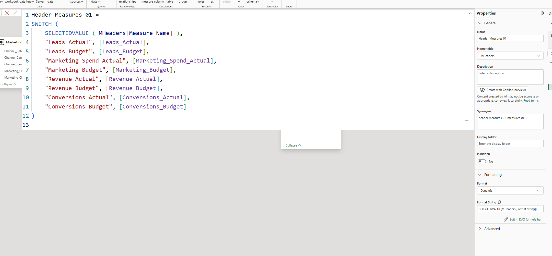Click the "Conversions Actual" string literal
The width and height of the screenshot is (552, 256).
point(79,97)
